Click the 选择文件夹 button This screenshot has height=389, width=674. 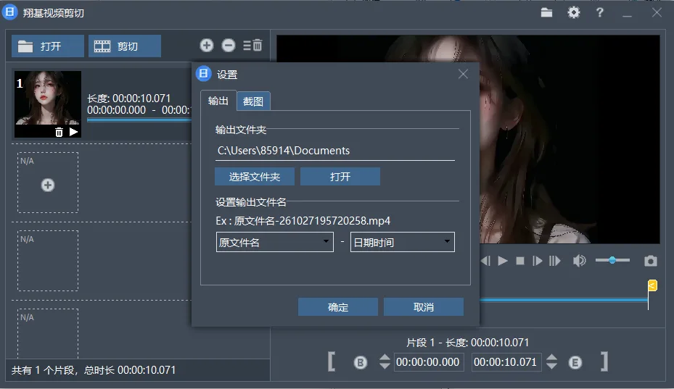click(x=255, y=177)
